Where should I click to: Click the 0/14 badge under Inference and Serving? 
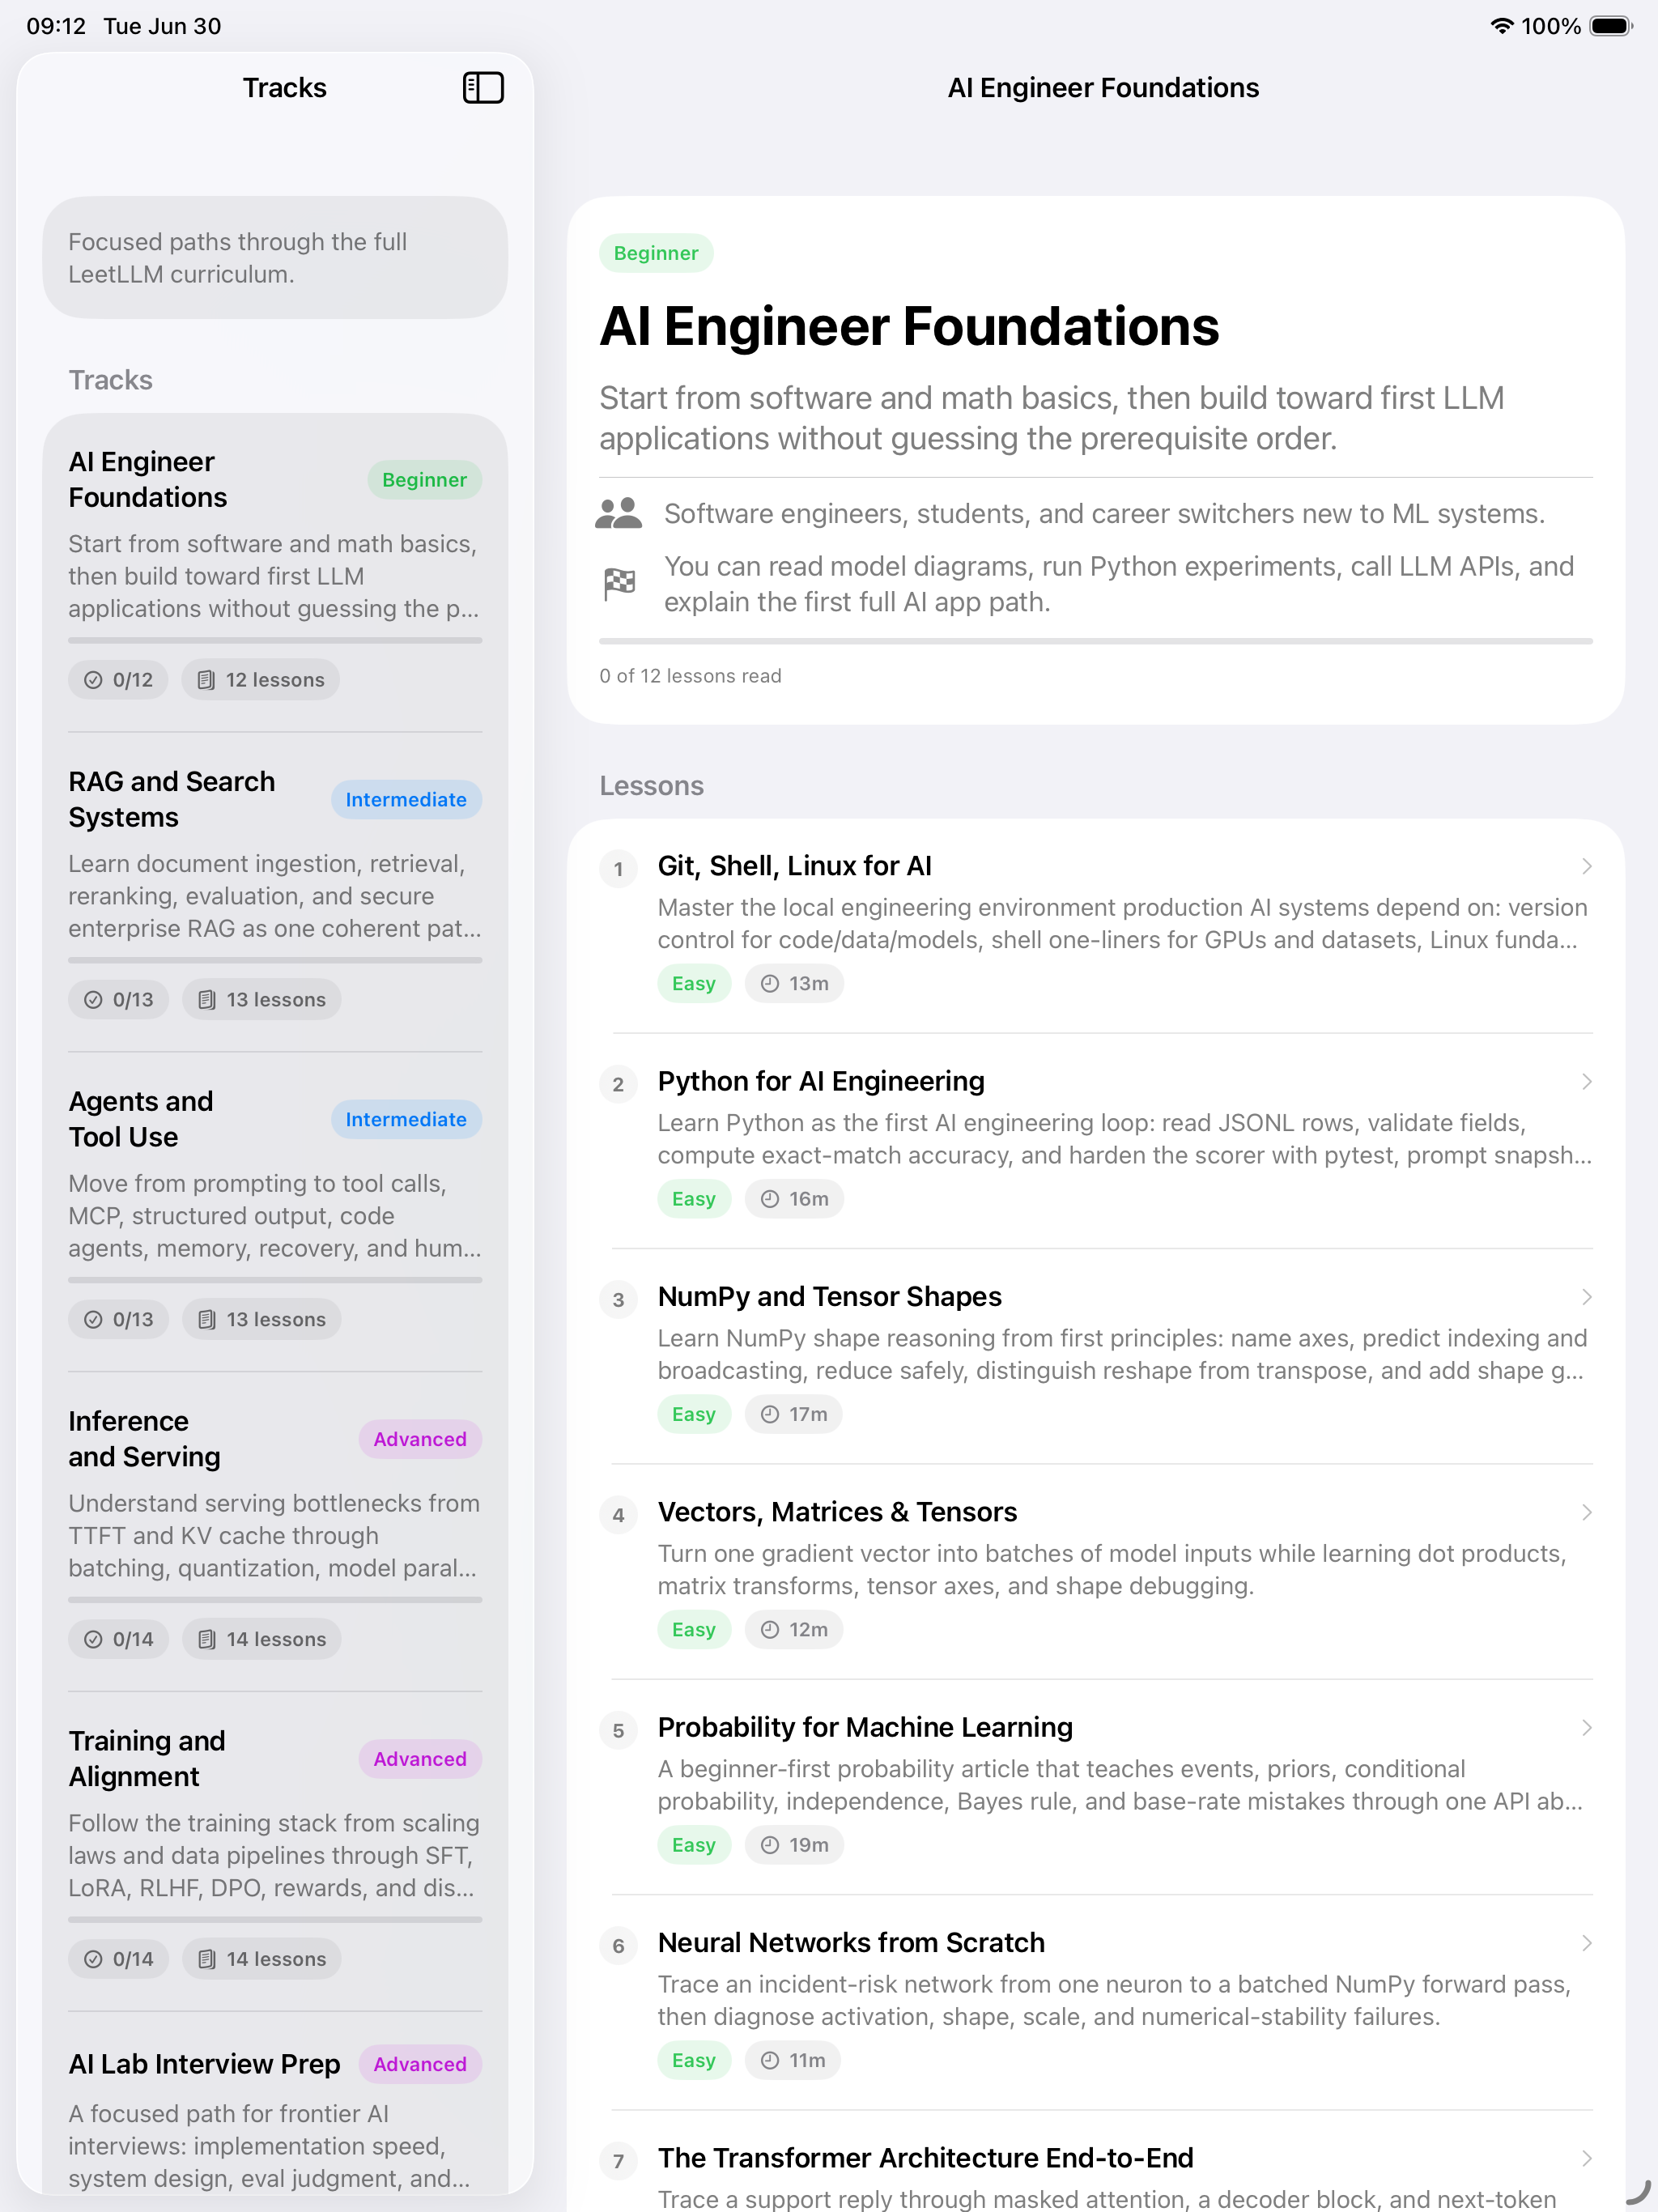click(x=118, y=1639)
